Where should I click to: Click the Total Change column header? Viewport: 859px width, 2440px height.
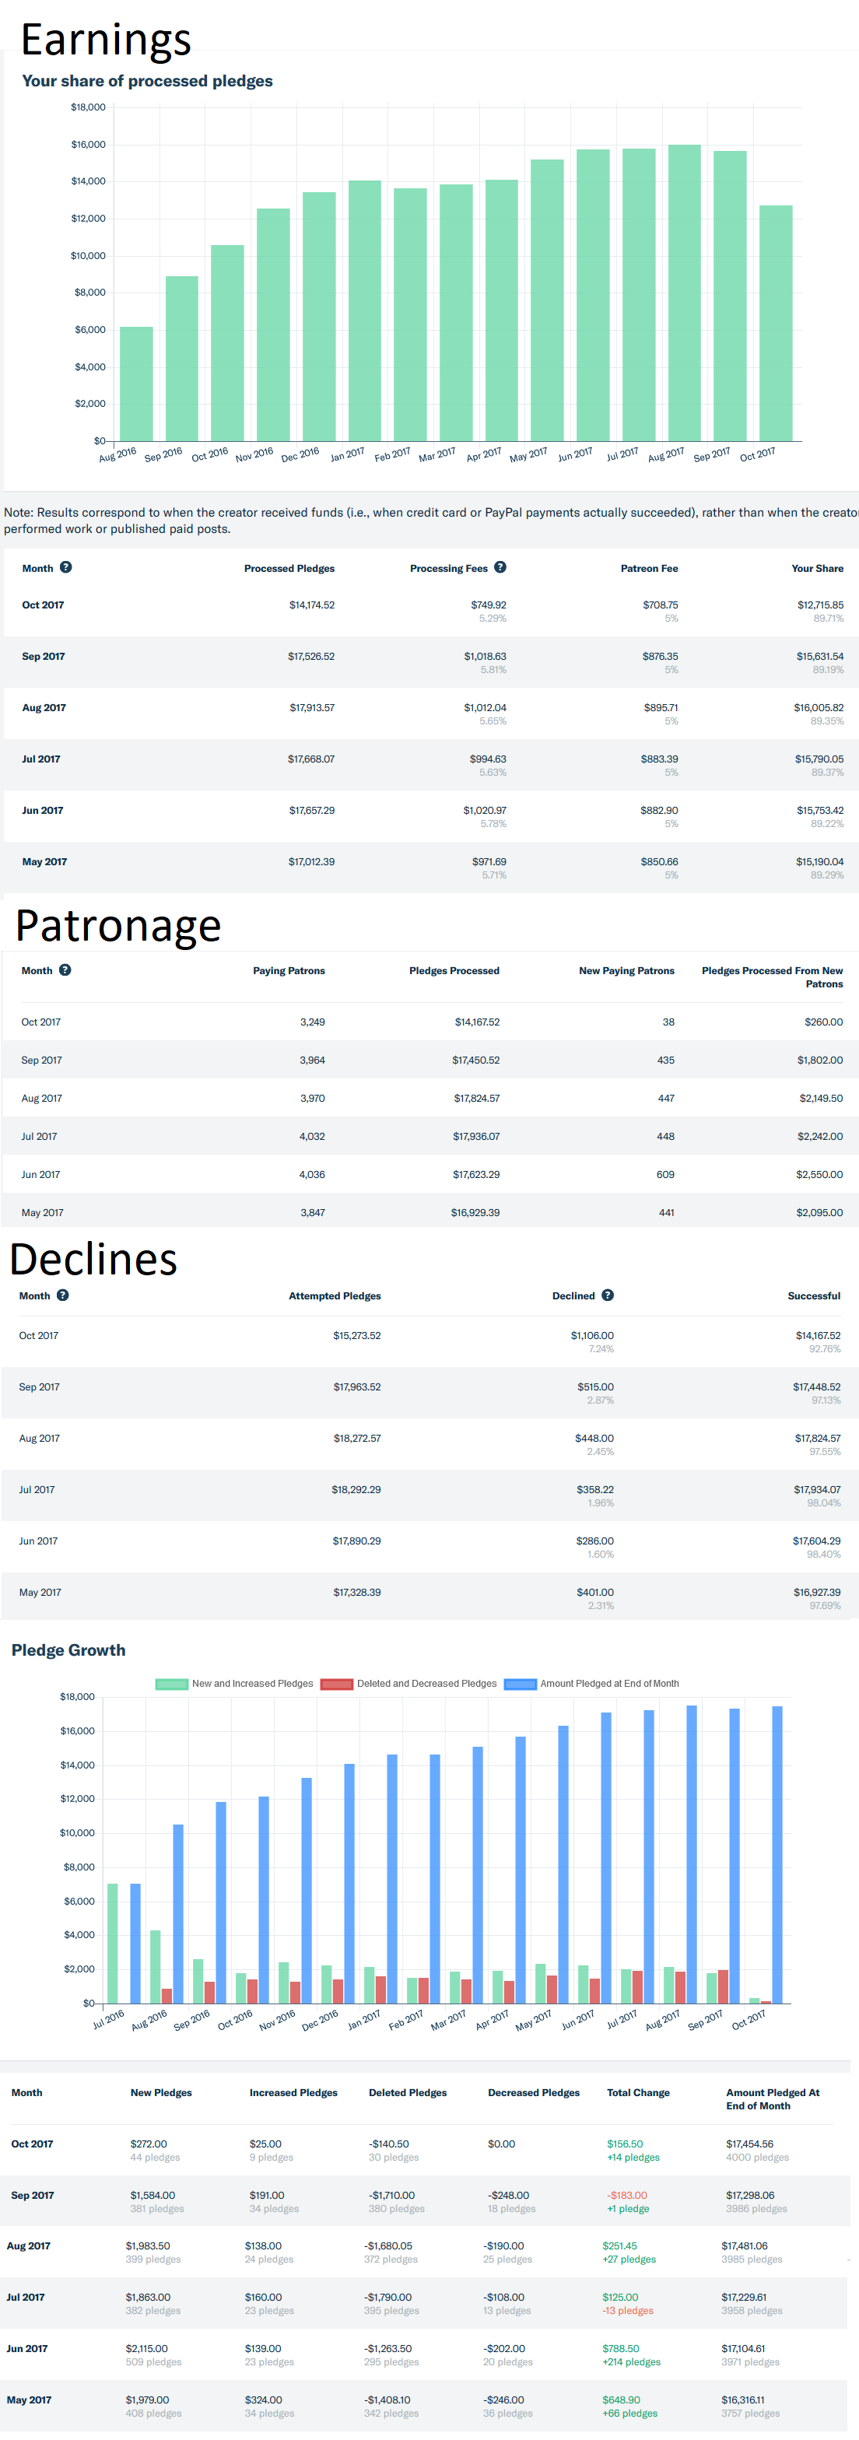[637, 2092]
